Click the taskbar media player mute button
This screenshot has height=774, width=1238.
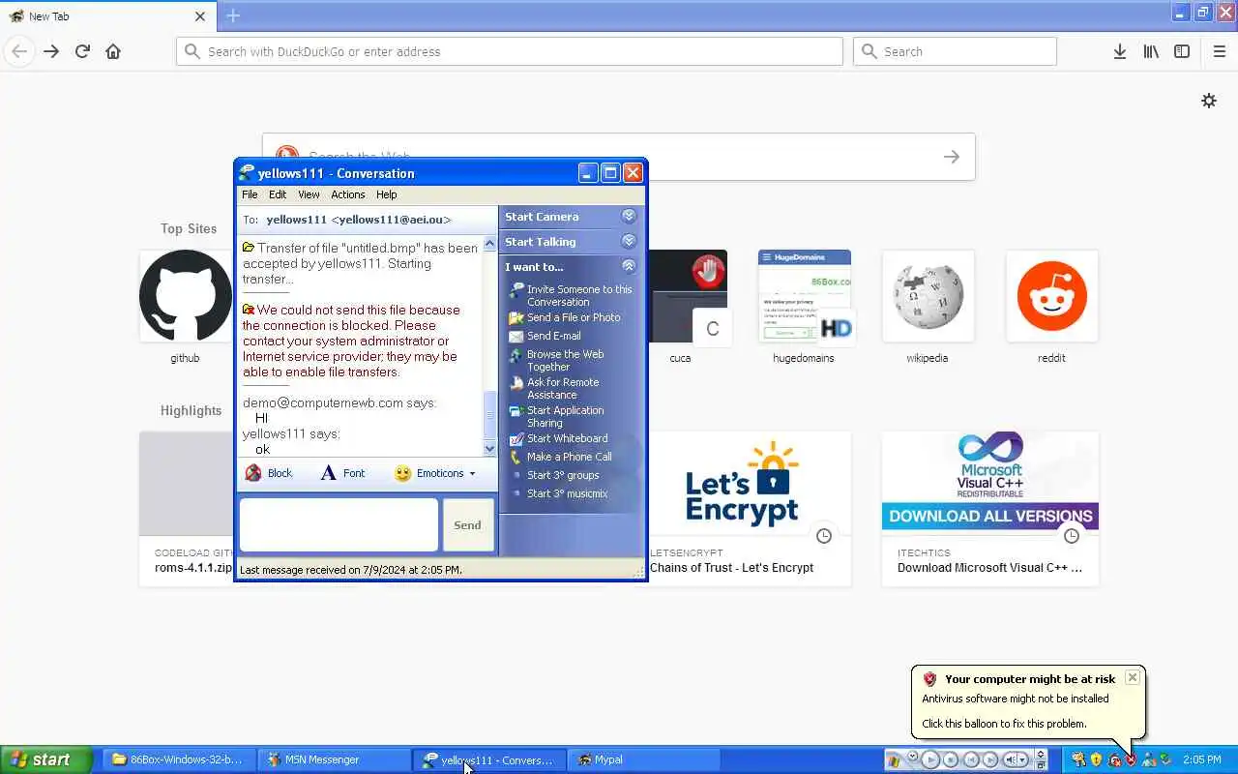tap(1009, 759)
